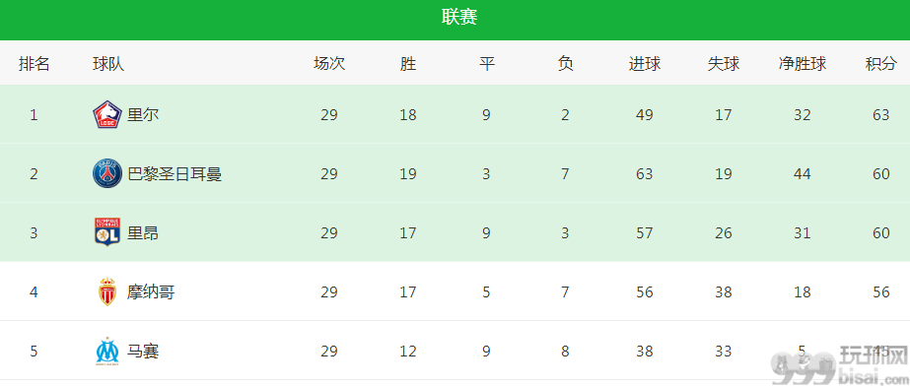This screenshot has width=910, height=386.
Task: Click the Lyon OL crest
Action: click(x=107, y=232)
